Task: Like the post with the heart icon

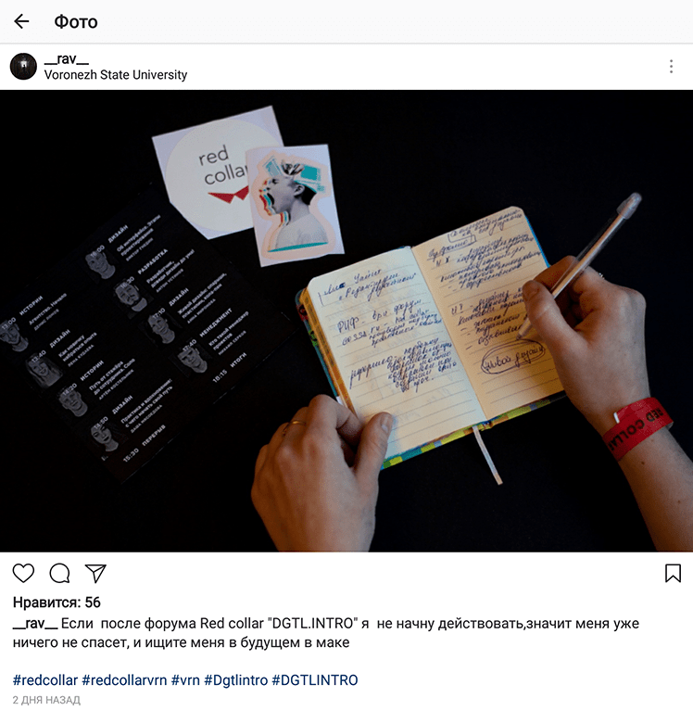Action: click(x=23, y=573)
